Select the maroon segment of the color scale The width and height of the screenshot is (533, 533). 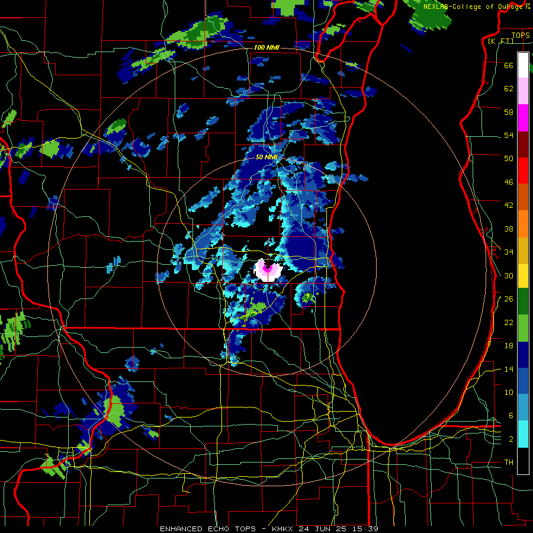click(x=523, y=144)
